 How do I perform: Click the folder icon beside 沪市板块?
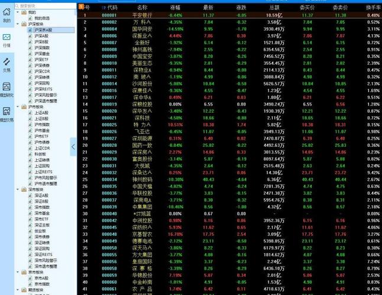(24, 107)
